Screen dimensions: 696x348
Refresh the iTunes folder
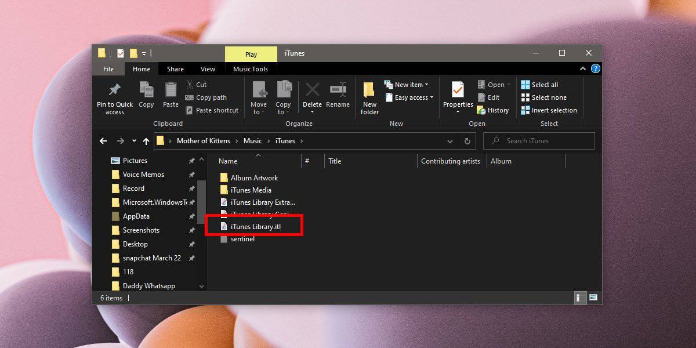(x=467, y=141)
